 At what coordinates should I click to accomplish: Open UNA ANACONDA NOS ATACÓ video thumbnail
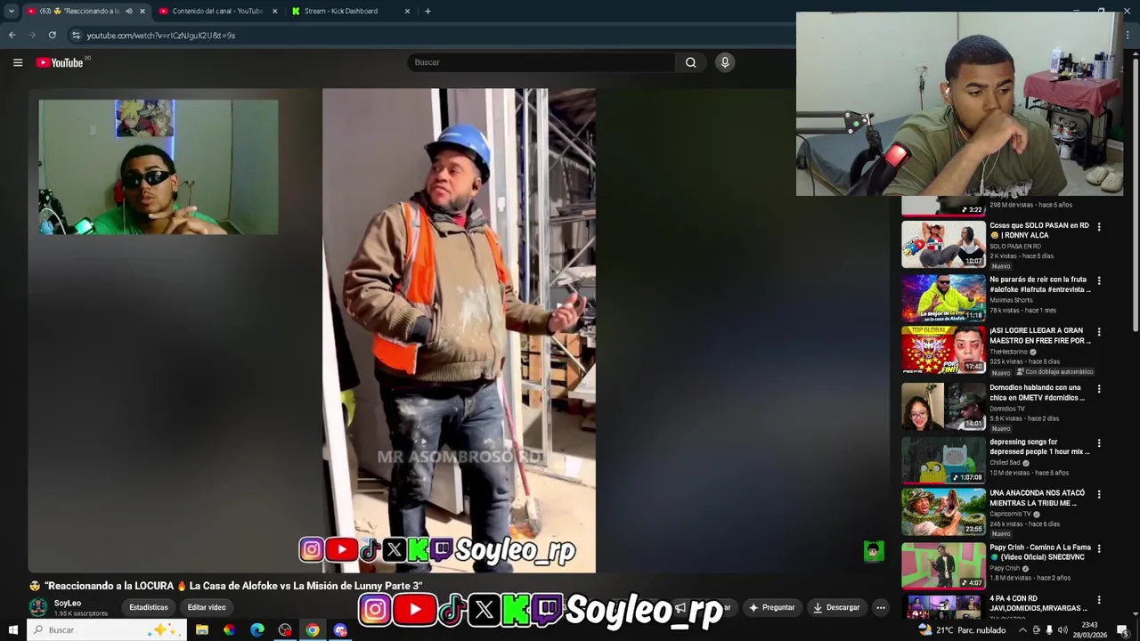coord(943,512)
